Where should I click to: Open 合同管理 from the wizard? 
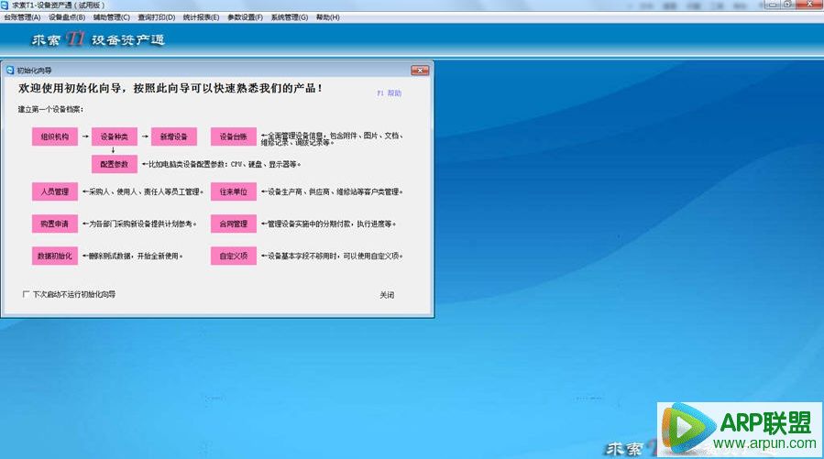pyautogui.click(x=234, y=224)
